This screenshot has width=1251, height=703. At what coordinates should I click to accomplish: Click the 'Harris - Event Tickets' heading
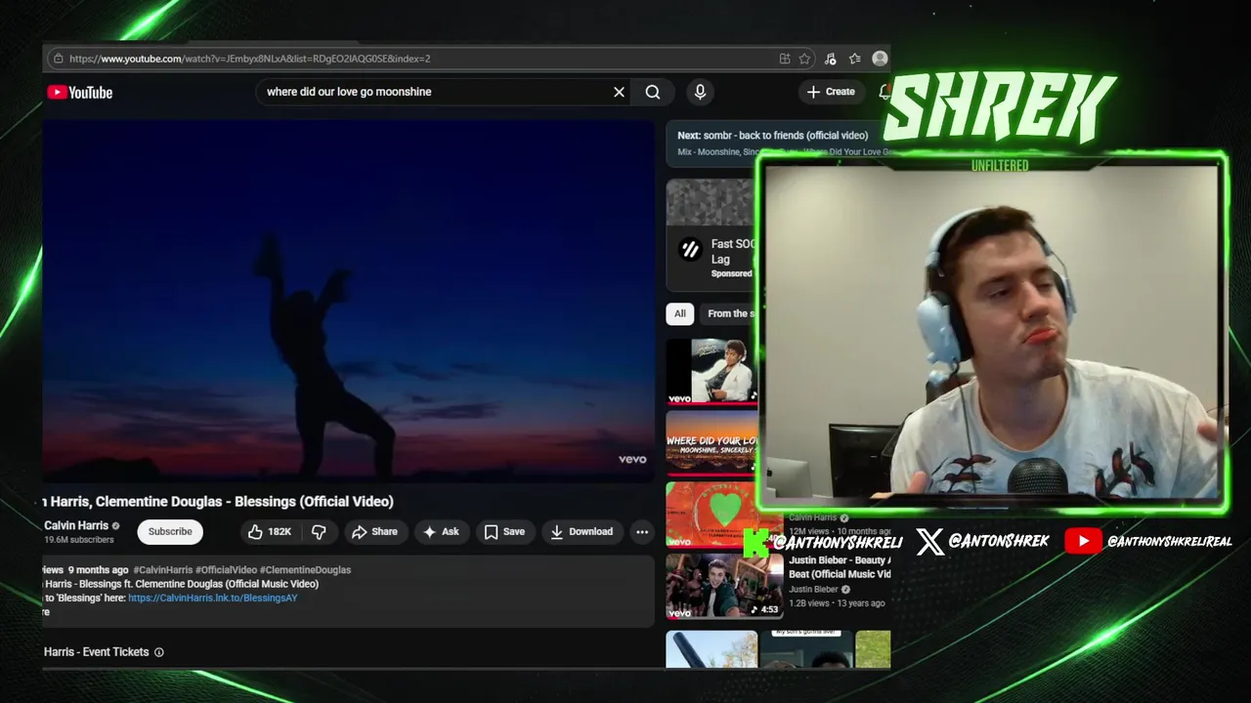(x=96, y=652)
